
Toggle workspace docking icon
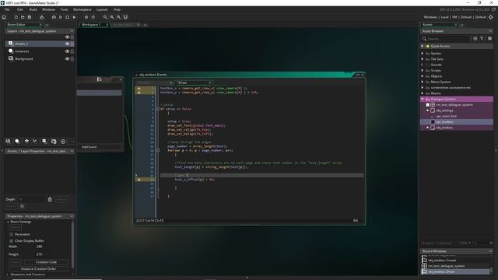[x=125, y=17]
